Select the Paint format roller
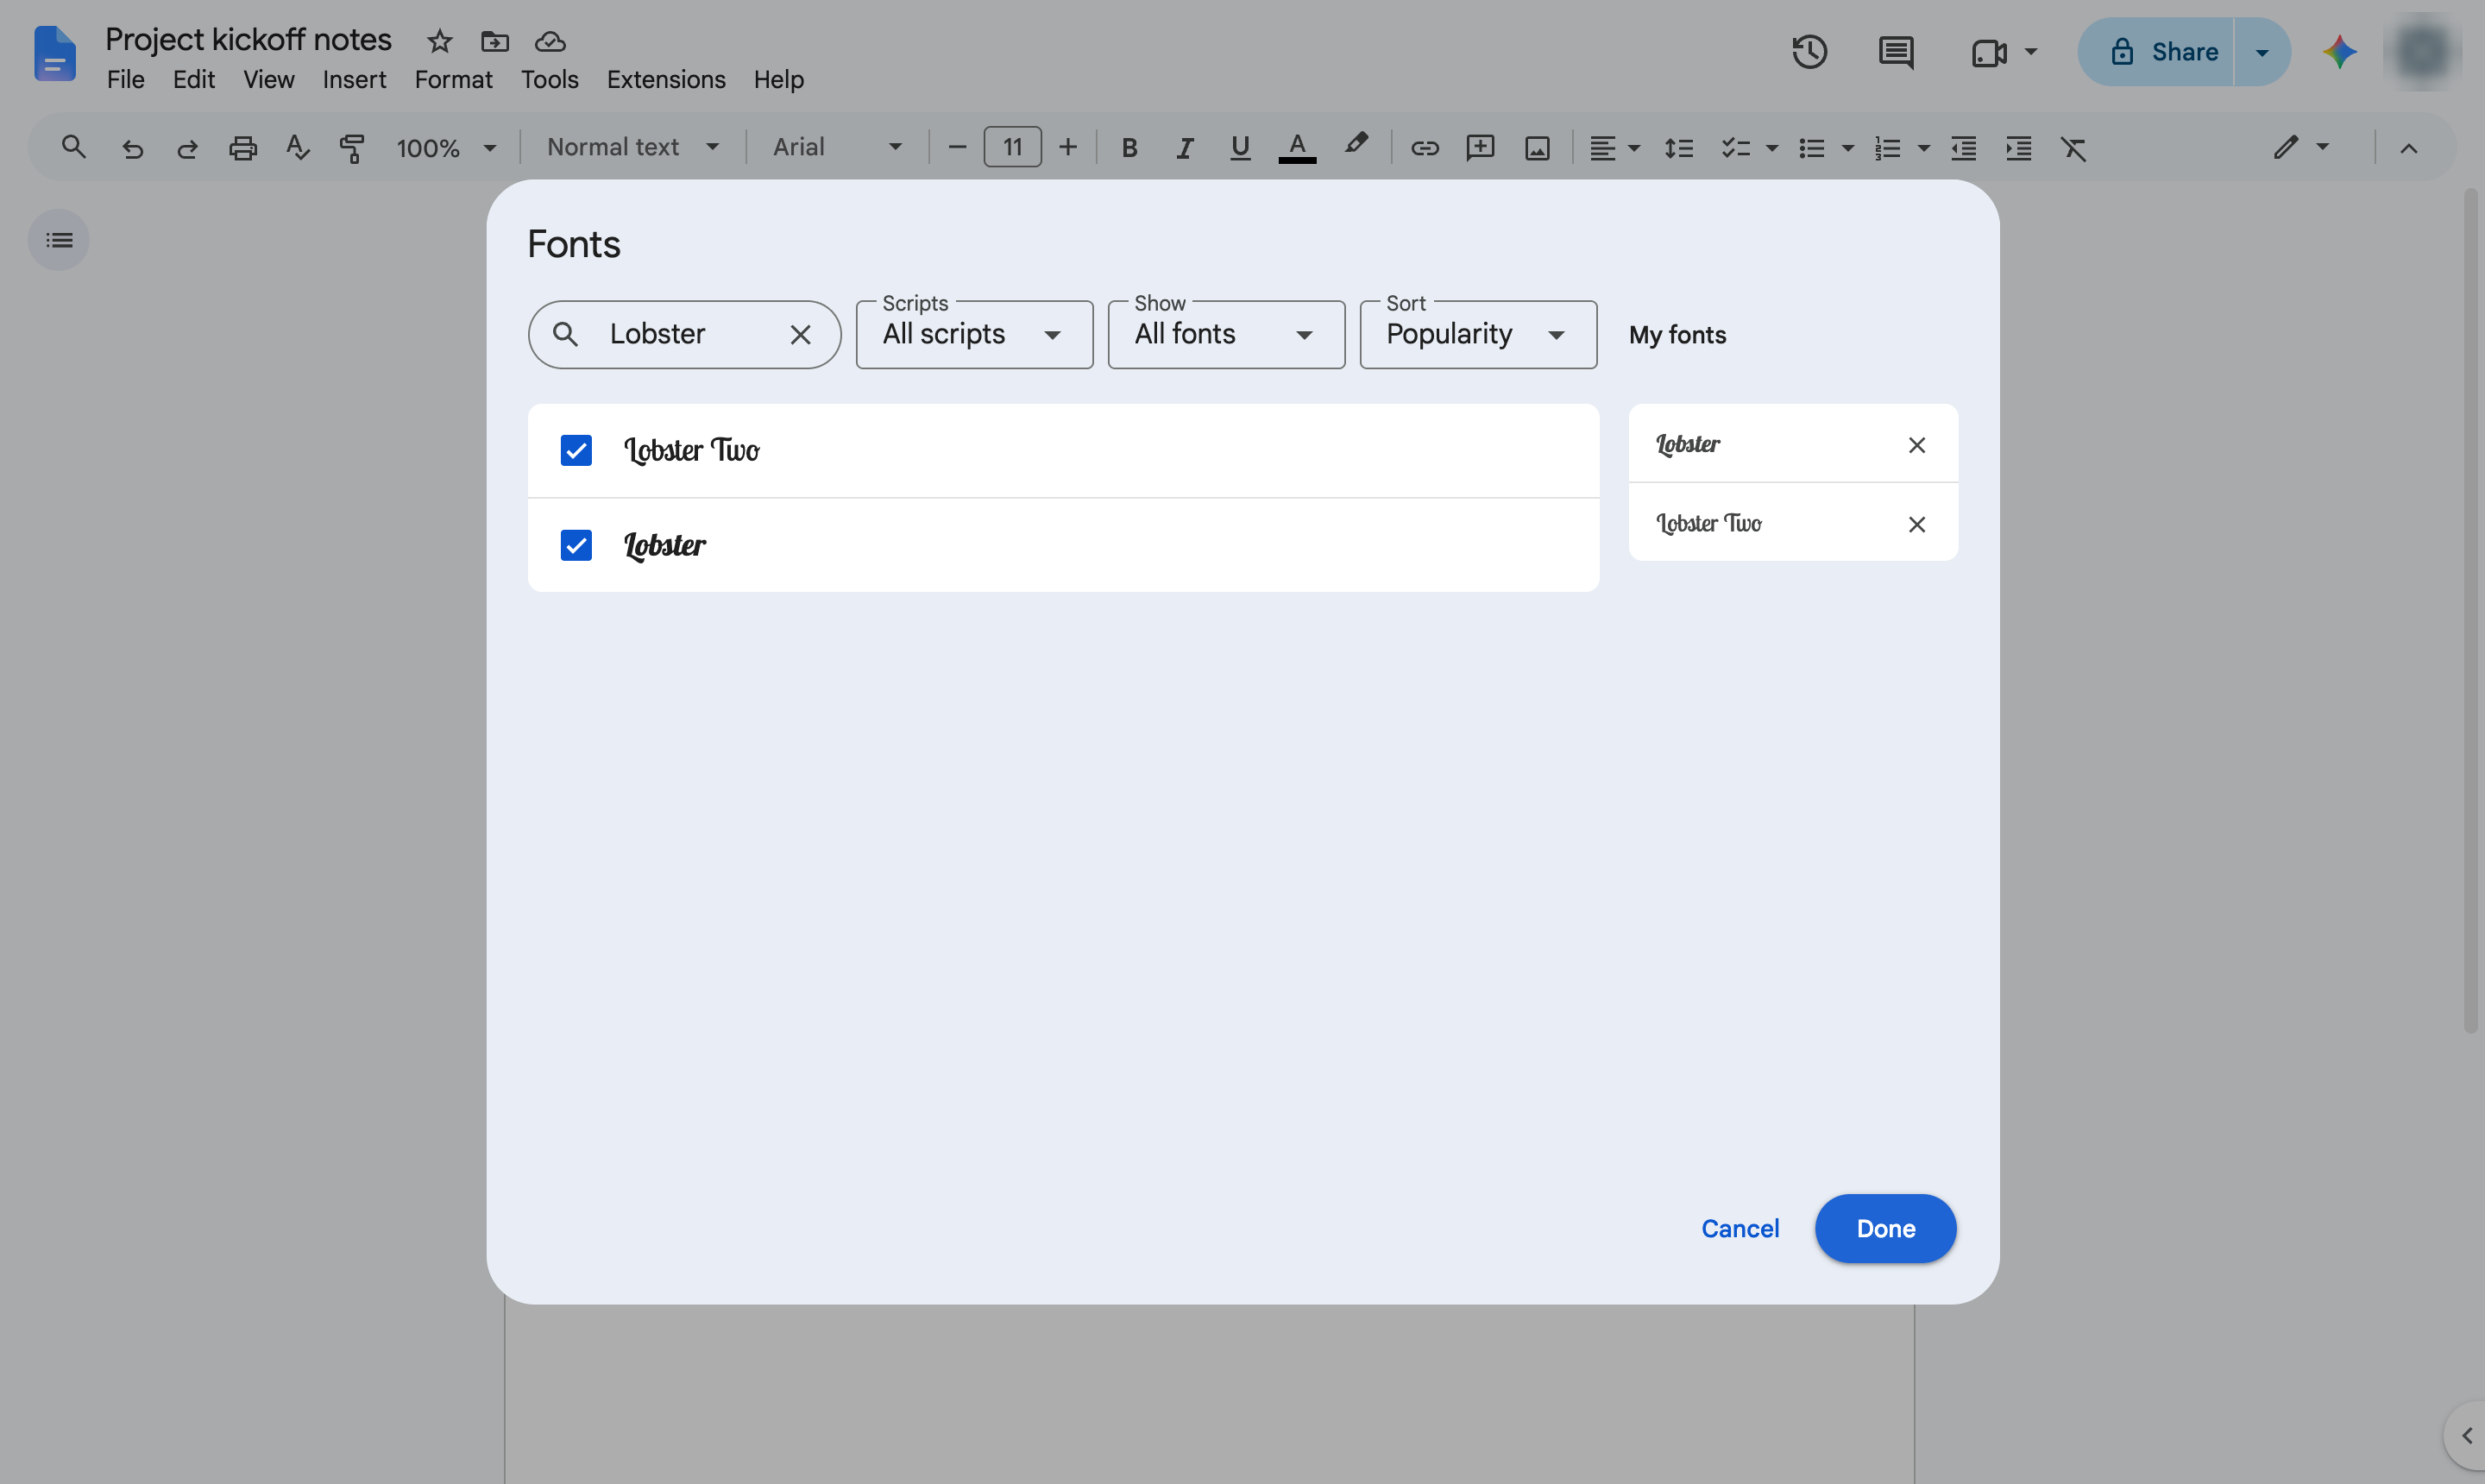Image resolution: width=2485 pixels, height=1484 pixels. [x=352, y=148]
